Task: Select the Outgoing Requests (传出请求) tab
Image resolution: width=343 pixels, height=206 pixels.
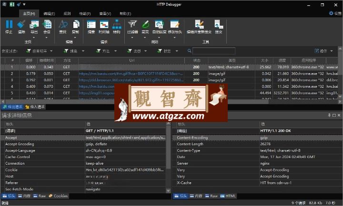Action: point(12,107)
